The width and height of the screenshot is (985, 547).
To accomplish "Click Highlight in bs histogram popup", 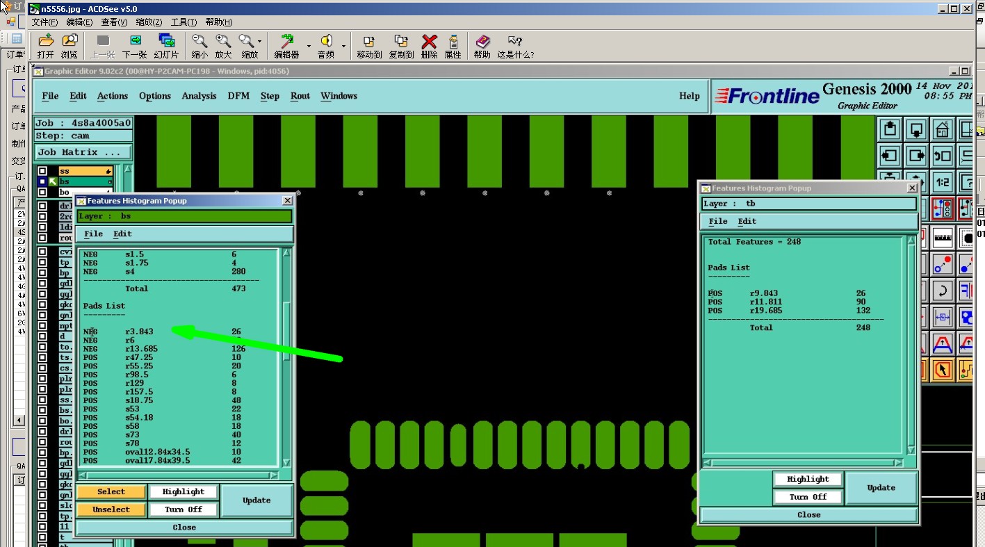I will [x=184, y=491].
